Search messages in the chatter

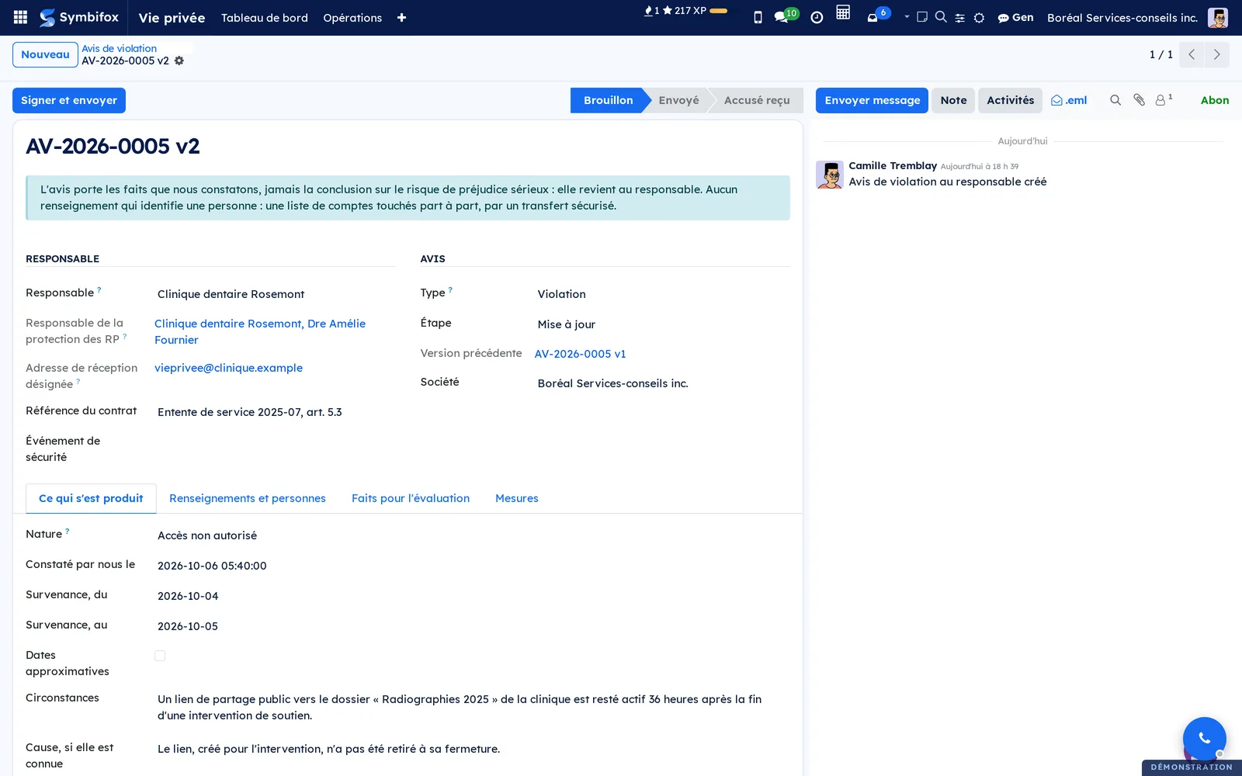click(x=1115, y=100)
